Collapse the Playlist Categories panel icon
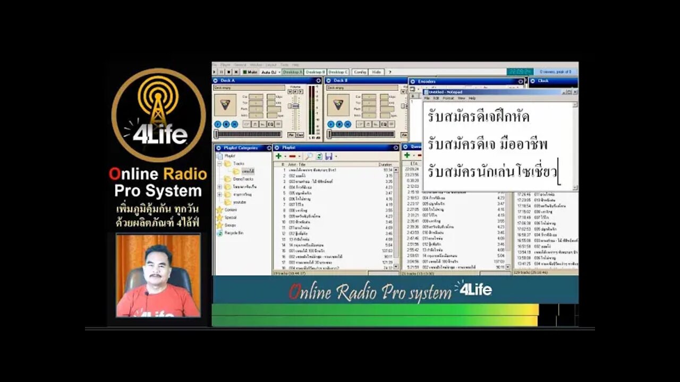The width and height of the screenshot is (680, 382). point(218,148)
